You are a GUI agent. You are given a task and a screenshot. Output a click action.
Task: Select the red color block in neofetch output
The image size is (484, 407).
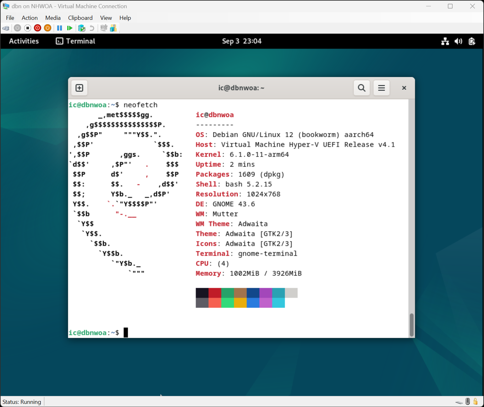point(215,293)
